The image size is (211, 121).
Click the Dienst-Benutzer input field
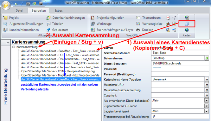(x=180, y=64)
